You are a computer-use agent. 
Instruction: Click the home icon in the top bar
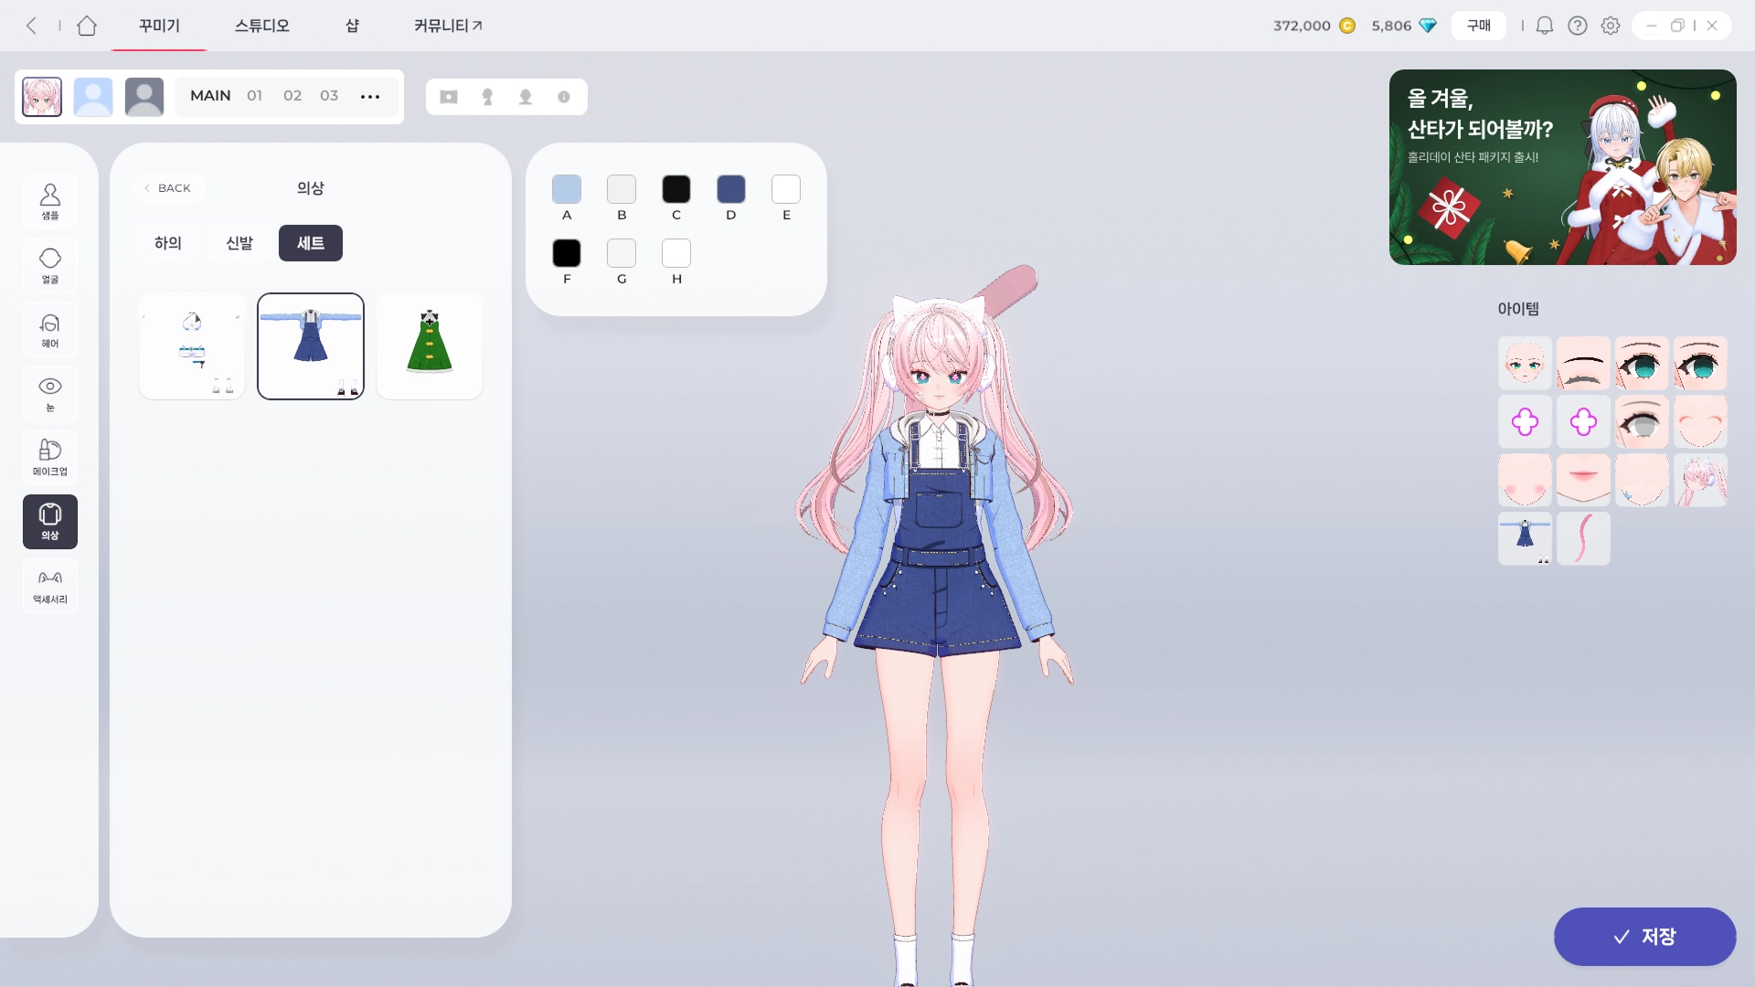click(x=87, y=26)
